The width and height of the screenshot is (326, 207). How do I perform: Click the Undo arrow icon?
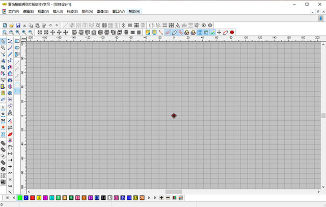click(50, 25)
